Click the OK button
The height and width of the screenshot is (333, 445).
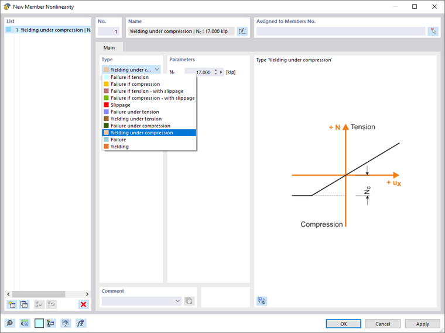(343, 324)
